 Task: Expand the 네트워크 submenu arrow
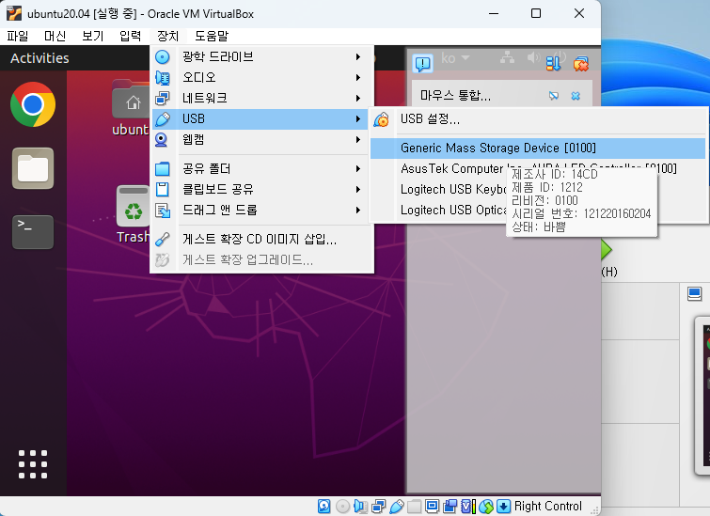click(358, 99)
